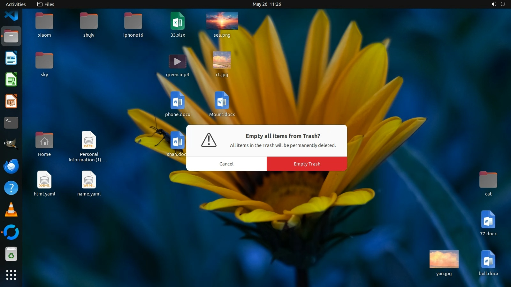Open Thunderbird mail from the dock
511x287 pixels.
point(11,166)
